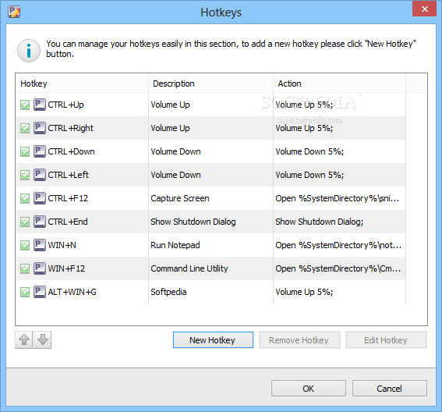Click the app icon in the title bar
Viewport: 442px width, 412px height.
tap(14, 12)
